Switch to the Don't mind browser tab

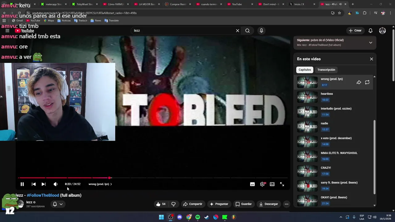click(x=271, y=4)
